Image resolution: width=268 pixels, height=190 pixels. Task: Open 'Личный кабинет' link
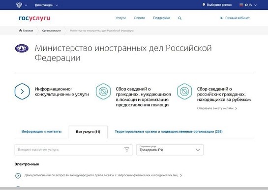pos(237,18)
